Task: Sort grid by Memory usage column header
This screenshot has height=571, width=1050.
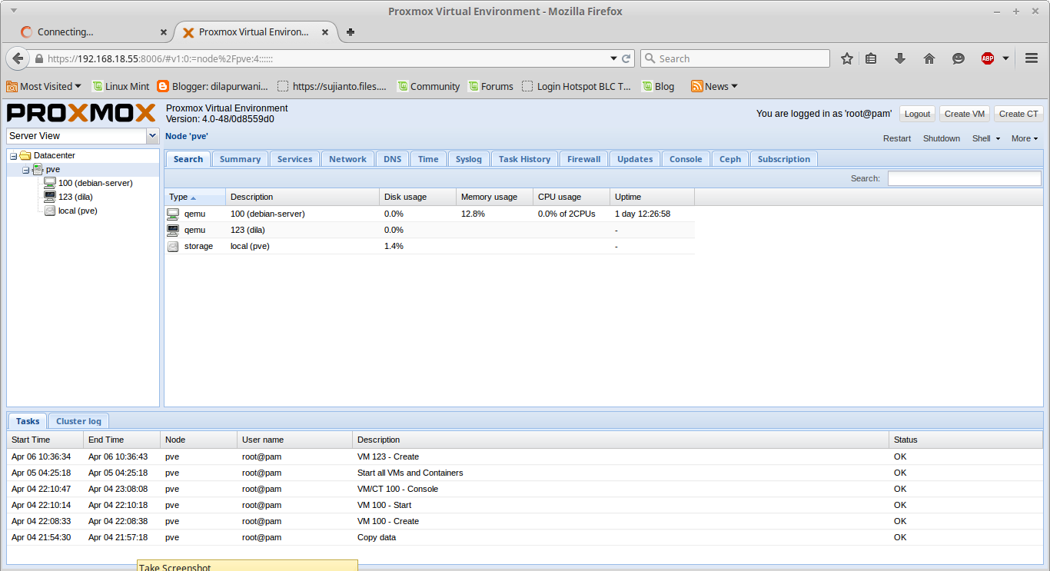Action: tap(494, 197)
